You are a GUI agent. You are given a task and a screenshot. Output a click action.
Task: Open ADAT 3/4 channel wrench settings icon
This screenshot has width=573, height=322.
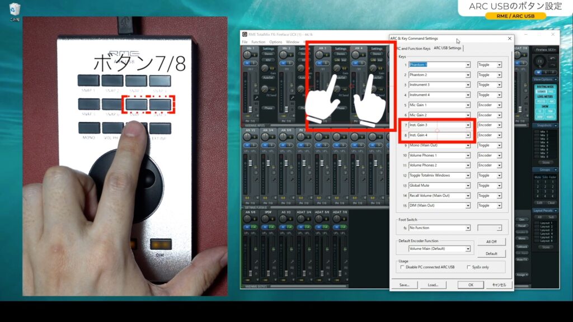click(x=310, y=262)
